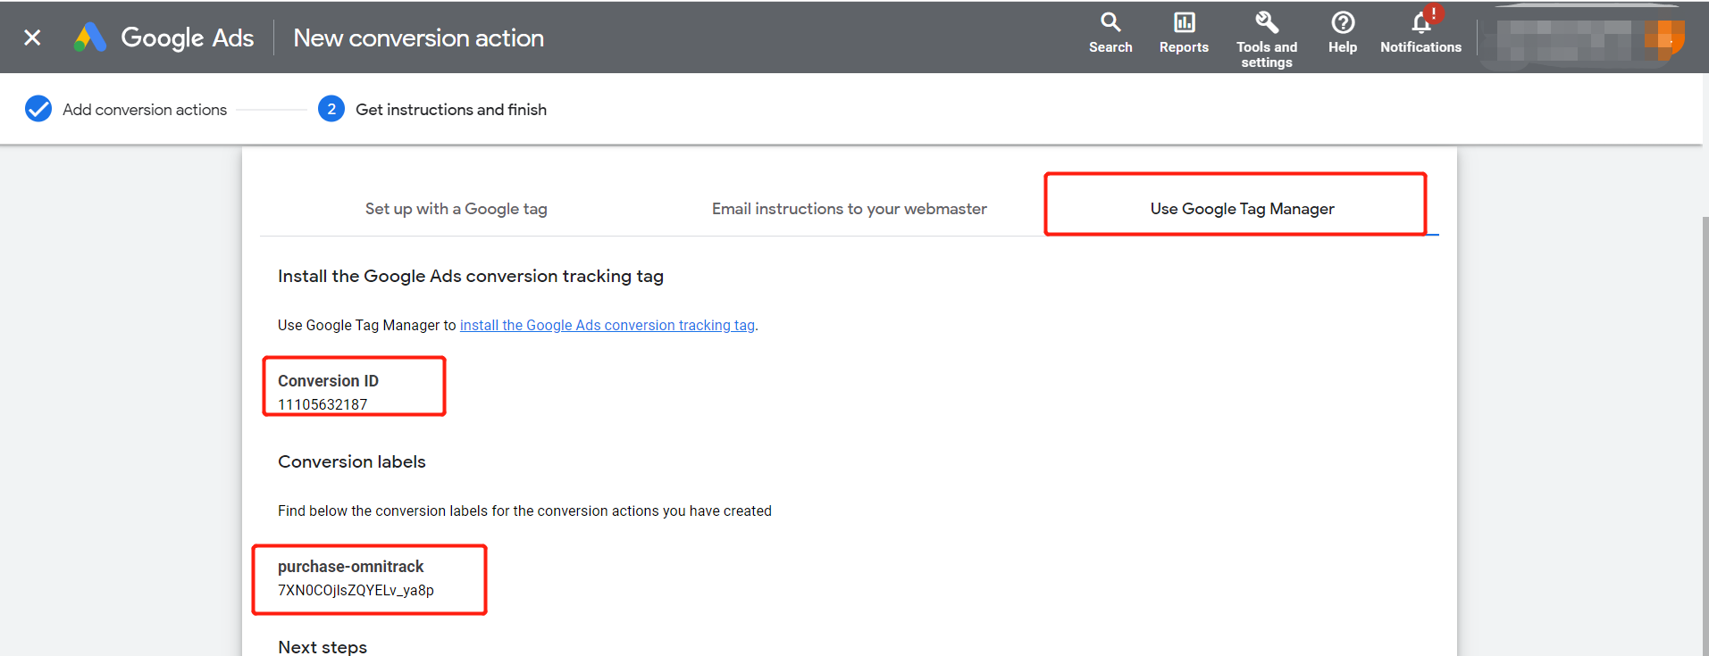Click the Conversion ID value 11105632187
1709x656 pixels.
[x=323, y=404]
